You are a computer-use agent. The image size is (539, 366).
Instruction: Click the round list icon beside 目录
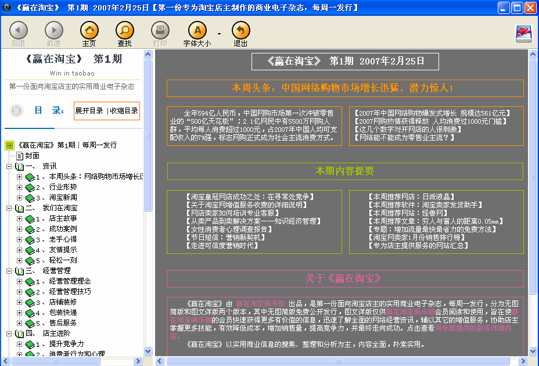(16, 111)
